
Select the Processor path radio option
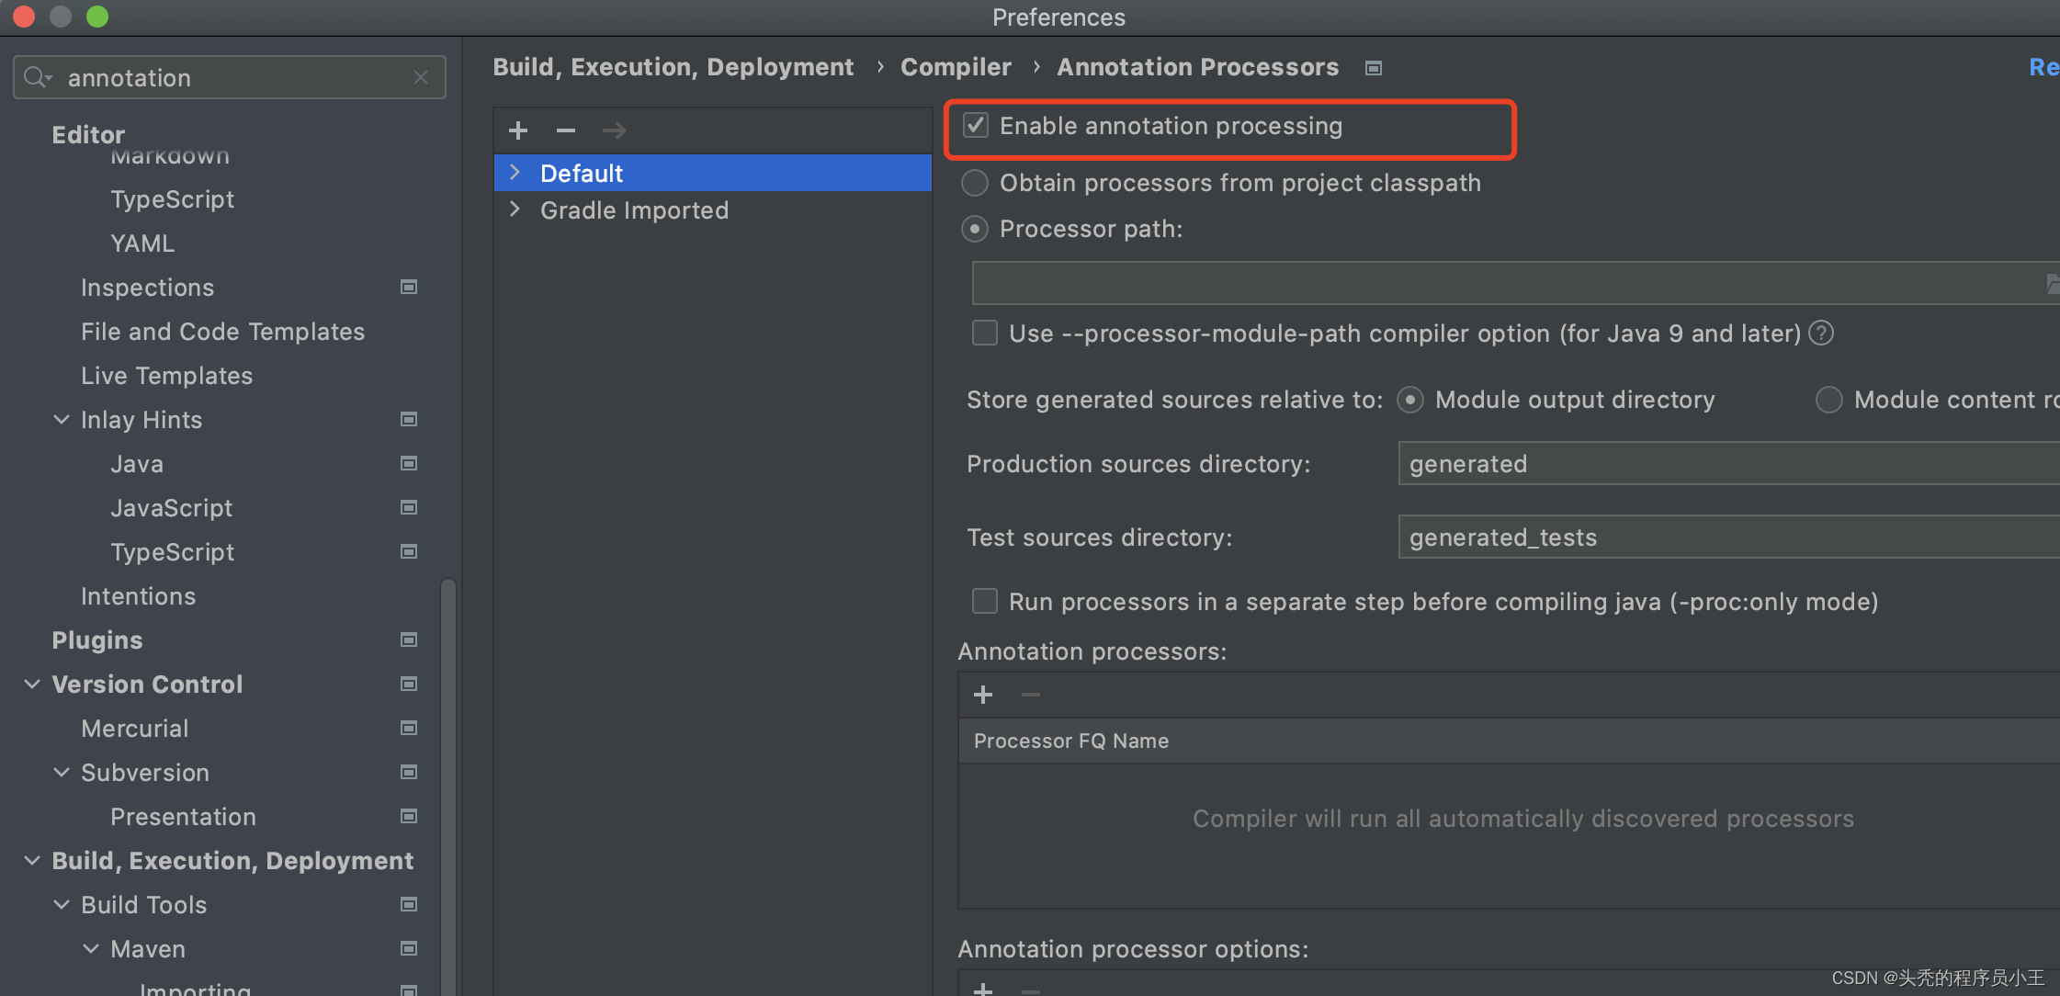975,229
